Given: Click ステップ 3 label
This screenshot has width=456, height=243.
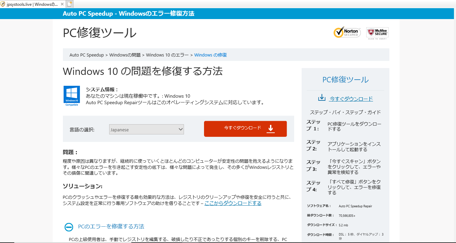Looking at the screenshot, I should tap(313, 165).
